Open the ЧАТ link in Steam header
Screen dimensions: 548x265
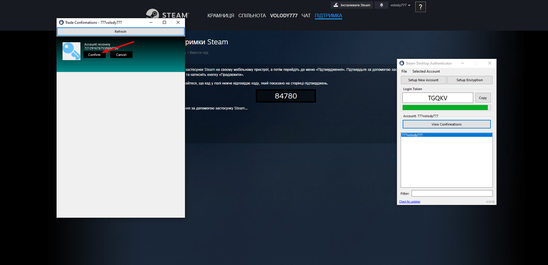pos(306,16)
